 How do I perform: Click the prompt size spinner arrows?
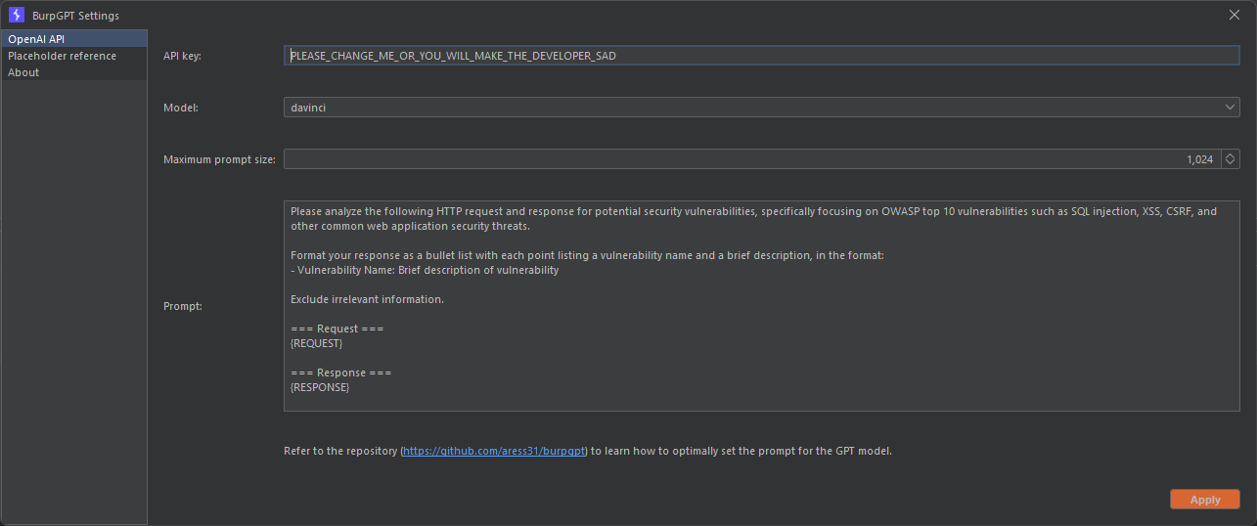click(1231, 158)
